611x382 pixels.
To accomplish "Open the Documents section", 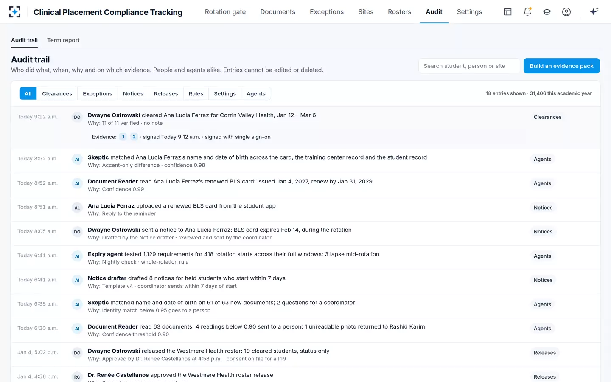I will tap(278, 12).
